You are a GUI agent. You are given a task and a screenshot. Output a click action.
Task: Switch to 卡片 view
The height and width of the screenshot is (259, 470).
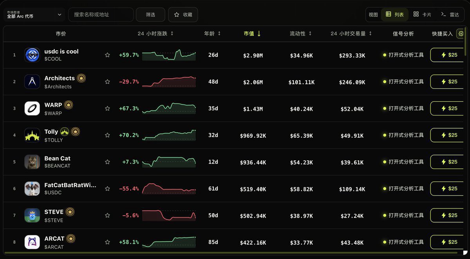pos(422,14)
